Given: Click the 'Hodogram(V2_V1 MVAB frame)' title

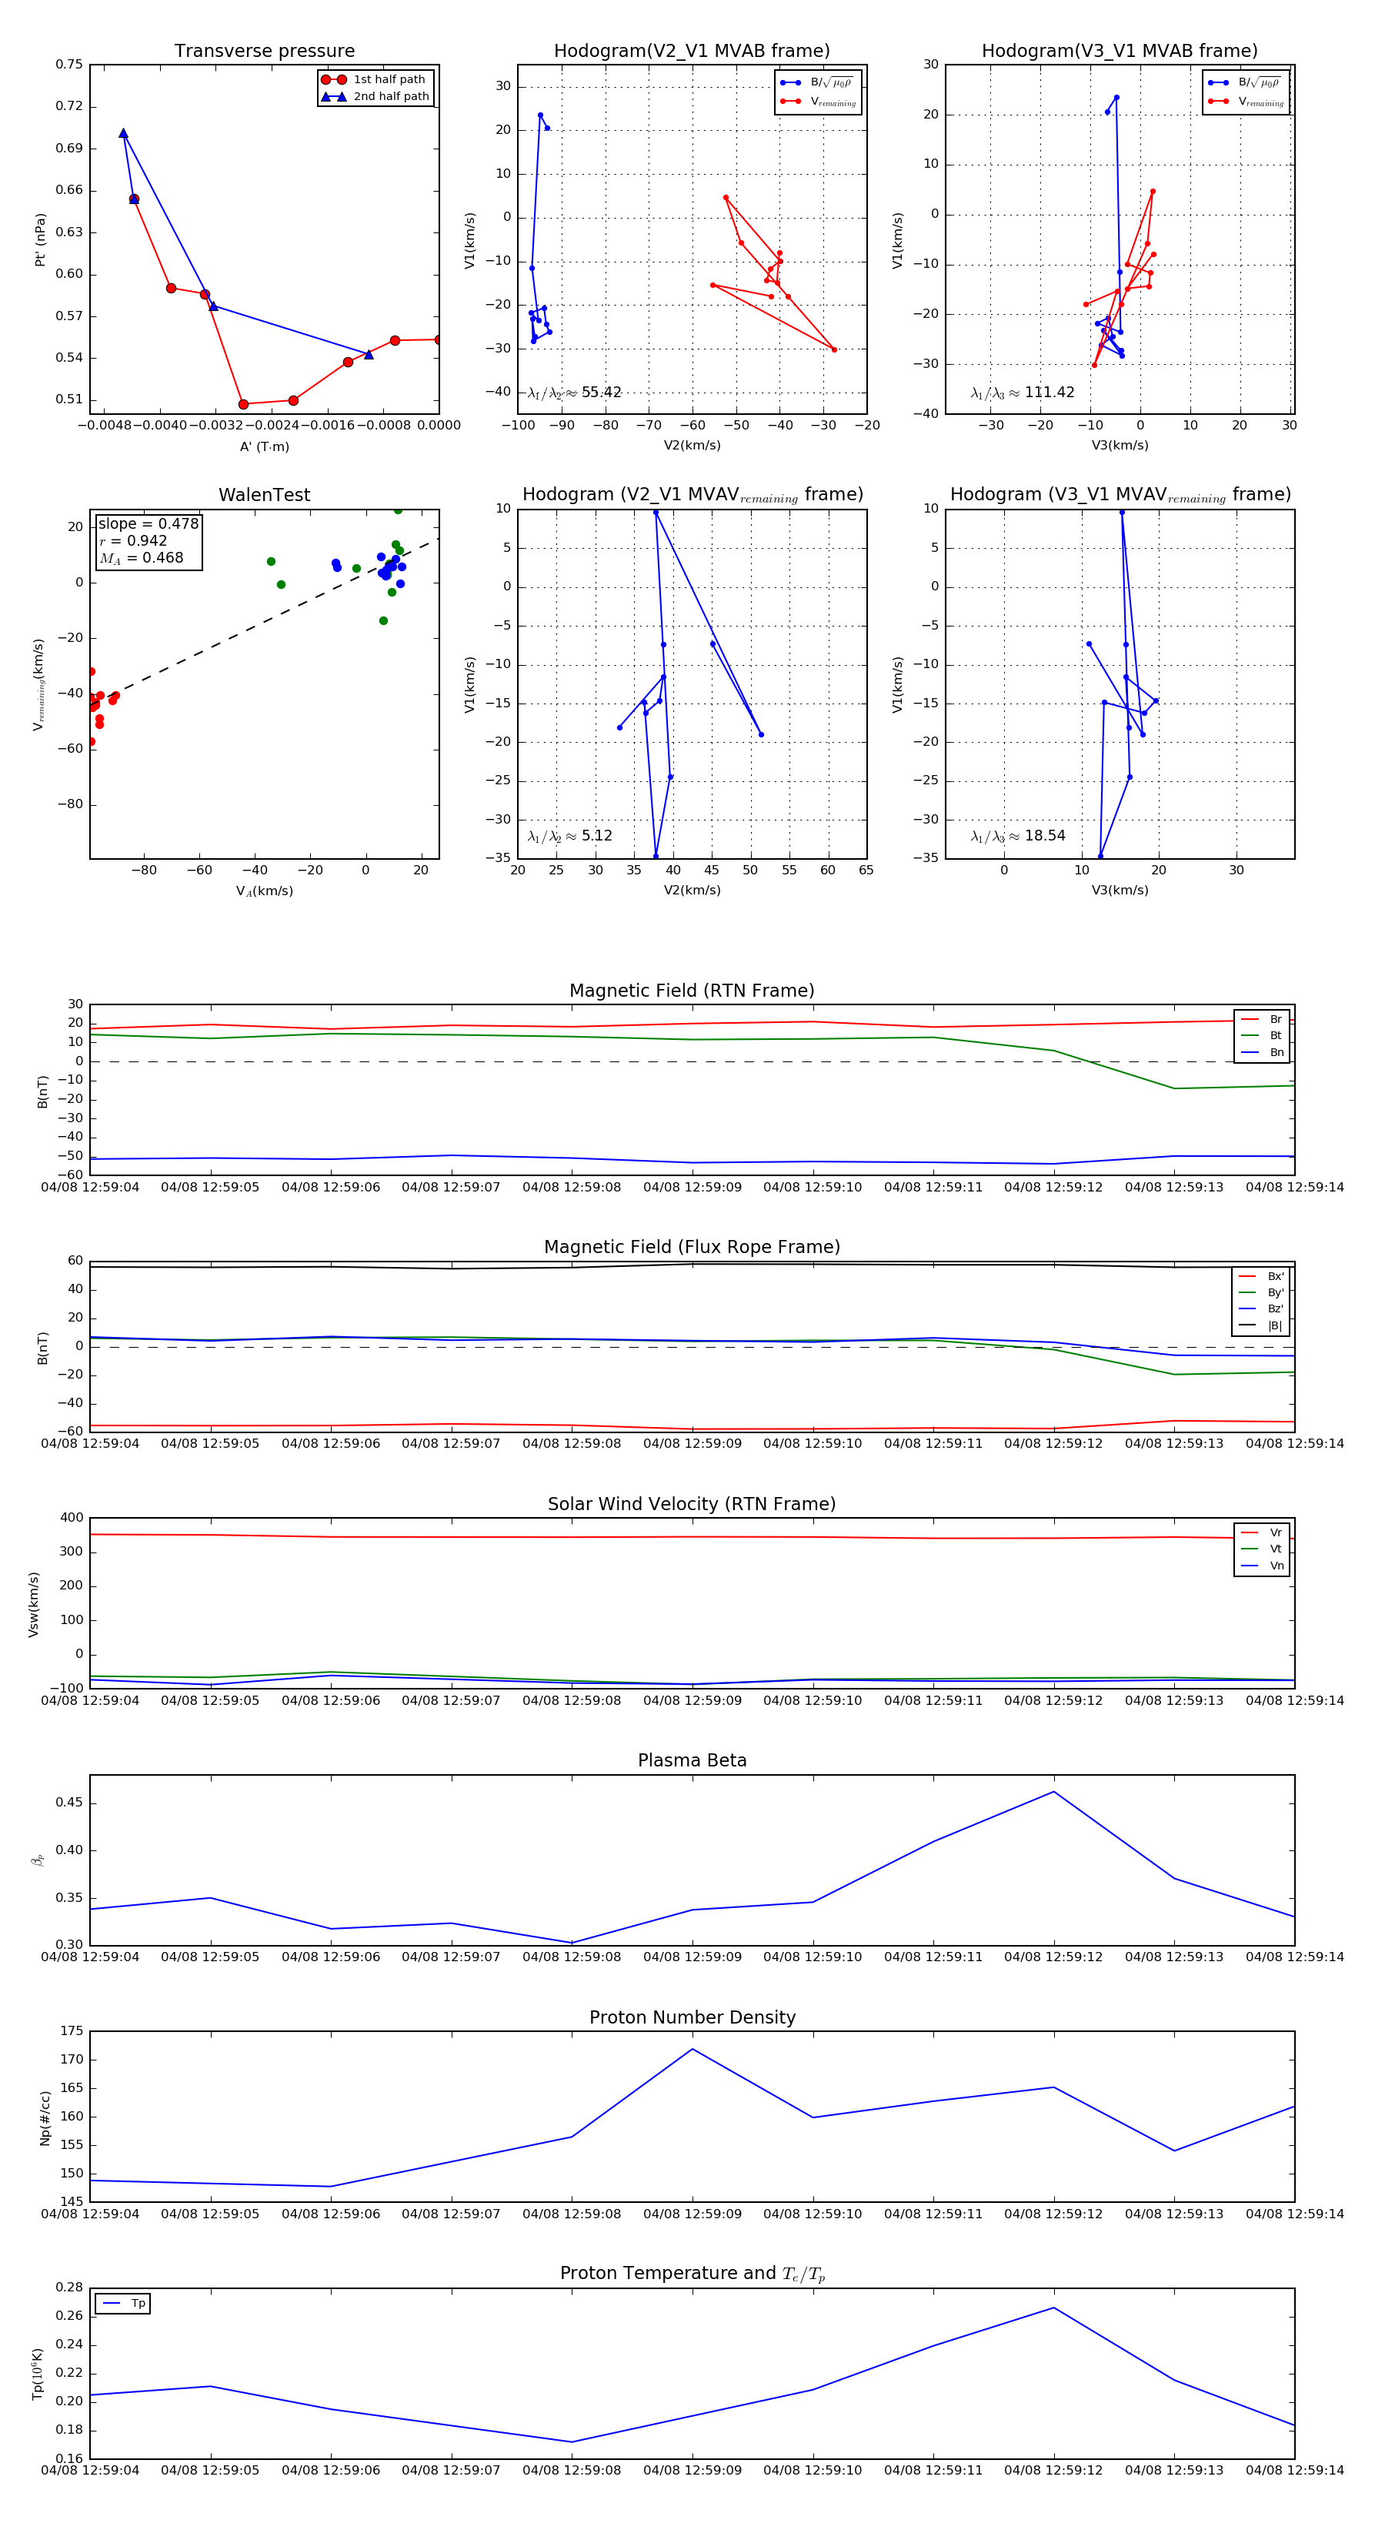Looking at the screenshot, I should click(x=692, y=52).
